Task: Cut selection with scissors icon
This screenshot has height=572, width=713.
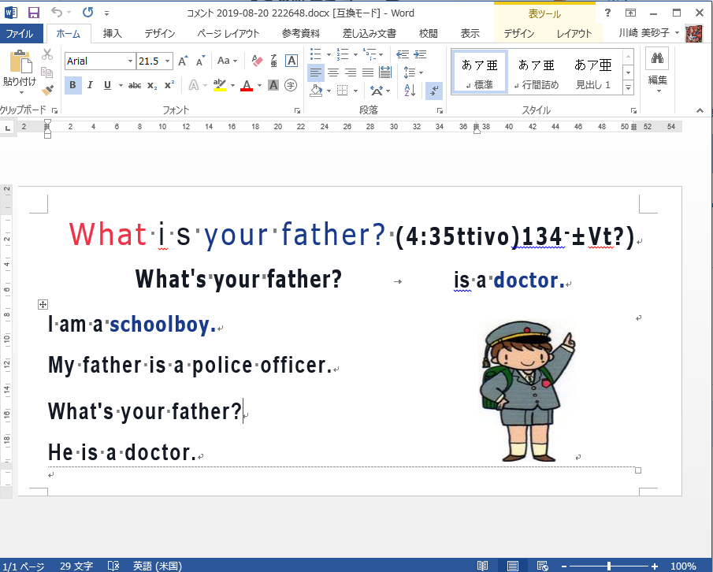Action: click(46, 54)
